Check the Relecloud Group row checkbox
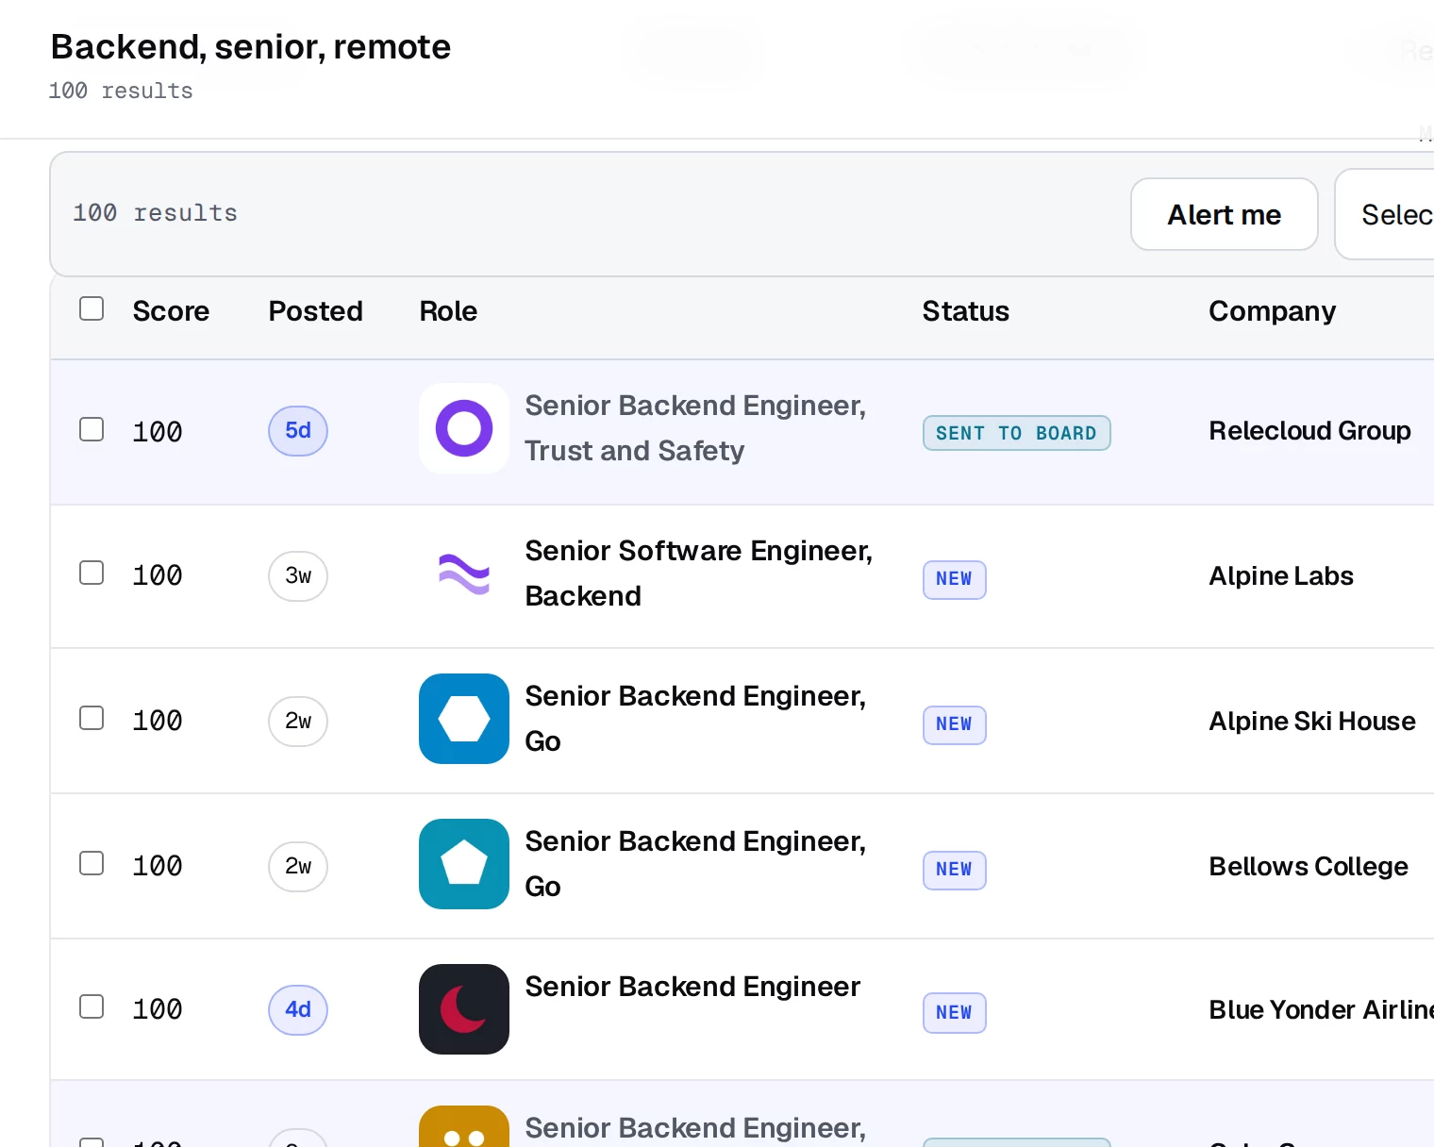This screenshot has height=1147, width=1434. 92,429
